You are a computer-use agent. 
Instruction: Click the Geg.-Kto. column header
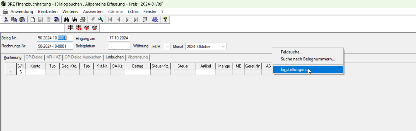click(x=69, y=66)
